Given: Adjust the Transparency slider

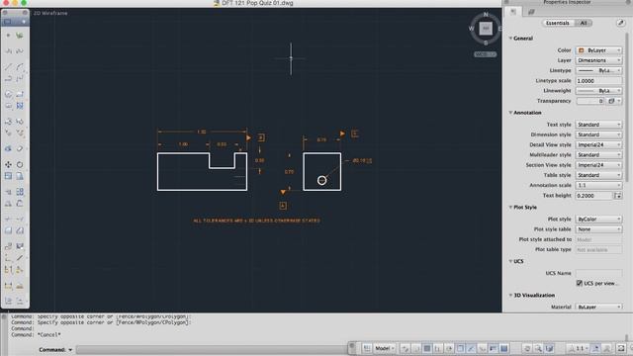Looking at the screenshot, I should 590,101.
